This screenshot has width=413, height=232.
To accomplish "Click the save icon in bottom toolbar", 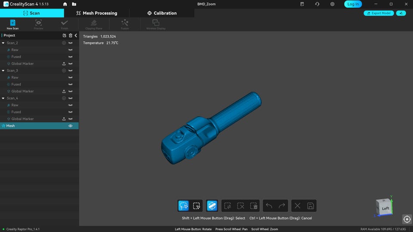I will point(310,206).
